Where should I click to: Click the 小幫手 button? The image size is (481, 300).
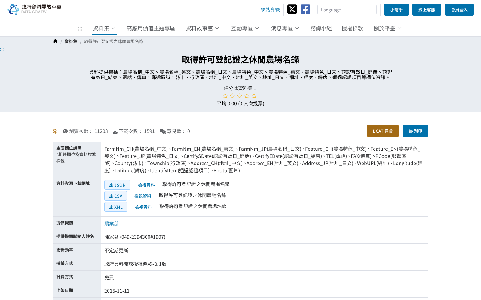tap(397, 10)
